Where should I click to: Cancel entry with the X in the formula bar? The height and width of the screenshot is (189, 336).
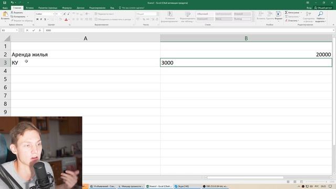(27, 30)
